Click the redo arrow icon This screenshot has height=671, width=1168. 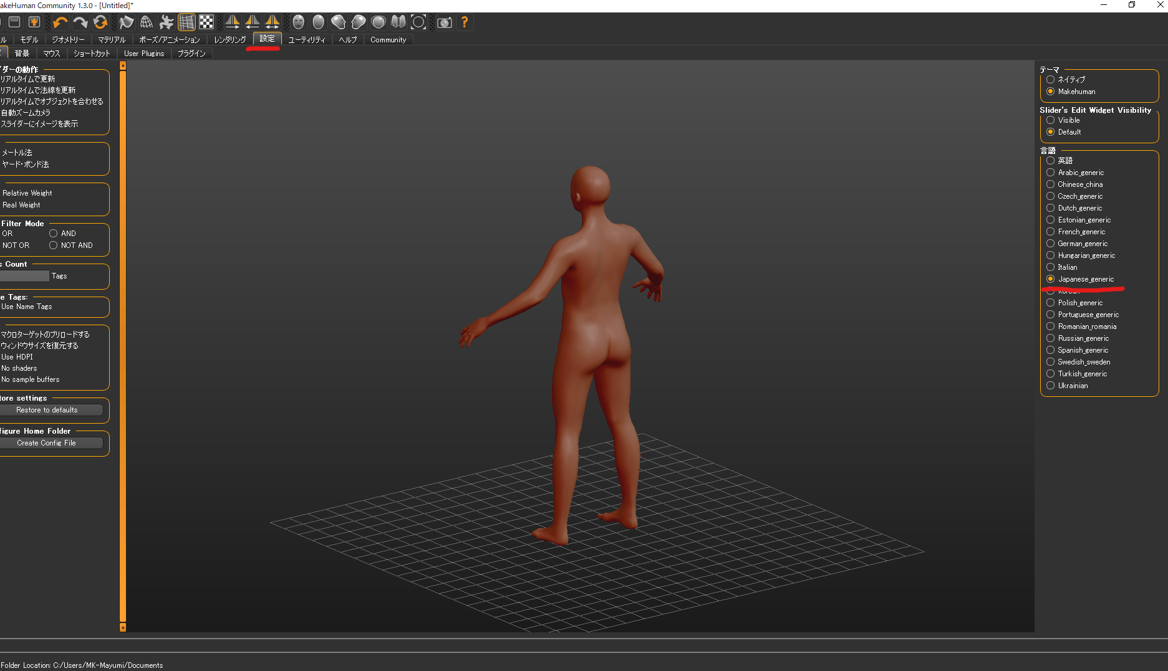[80, 23]
